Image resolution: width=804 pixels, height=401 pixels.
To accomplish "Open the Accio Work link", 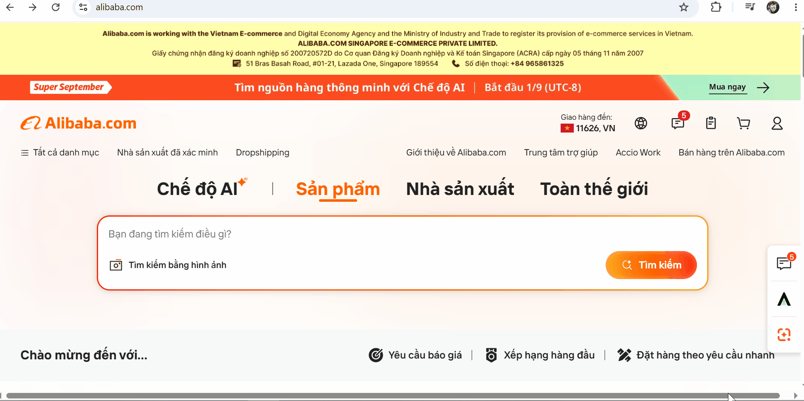I will pos(638,152).
